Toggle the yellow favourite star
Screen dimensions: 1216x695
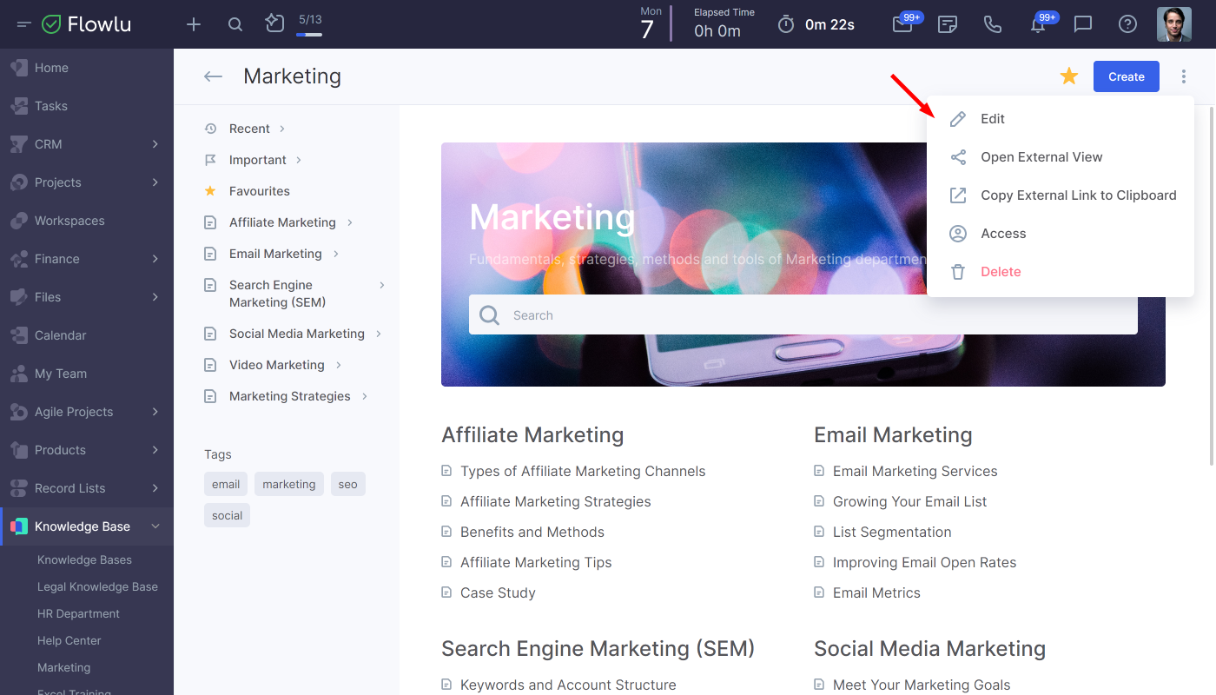[x=1069, y=76]
